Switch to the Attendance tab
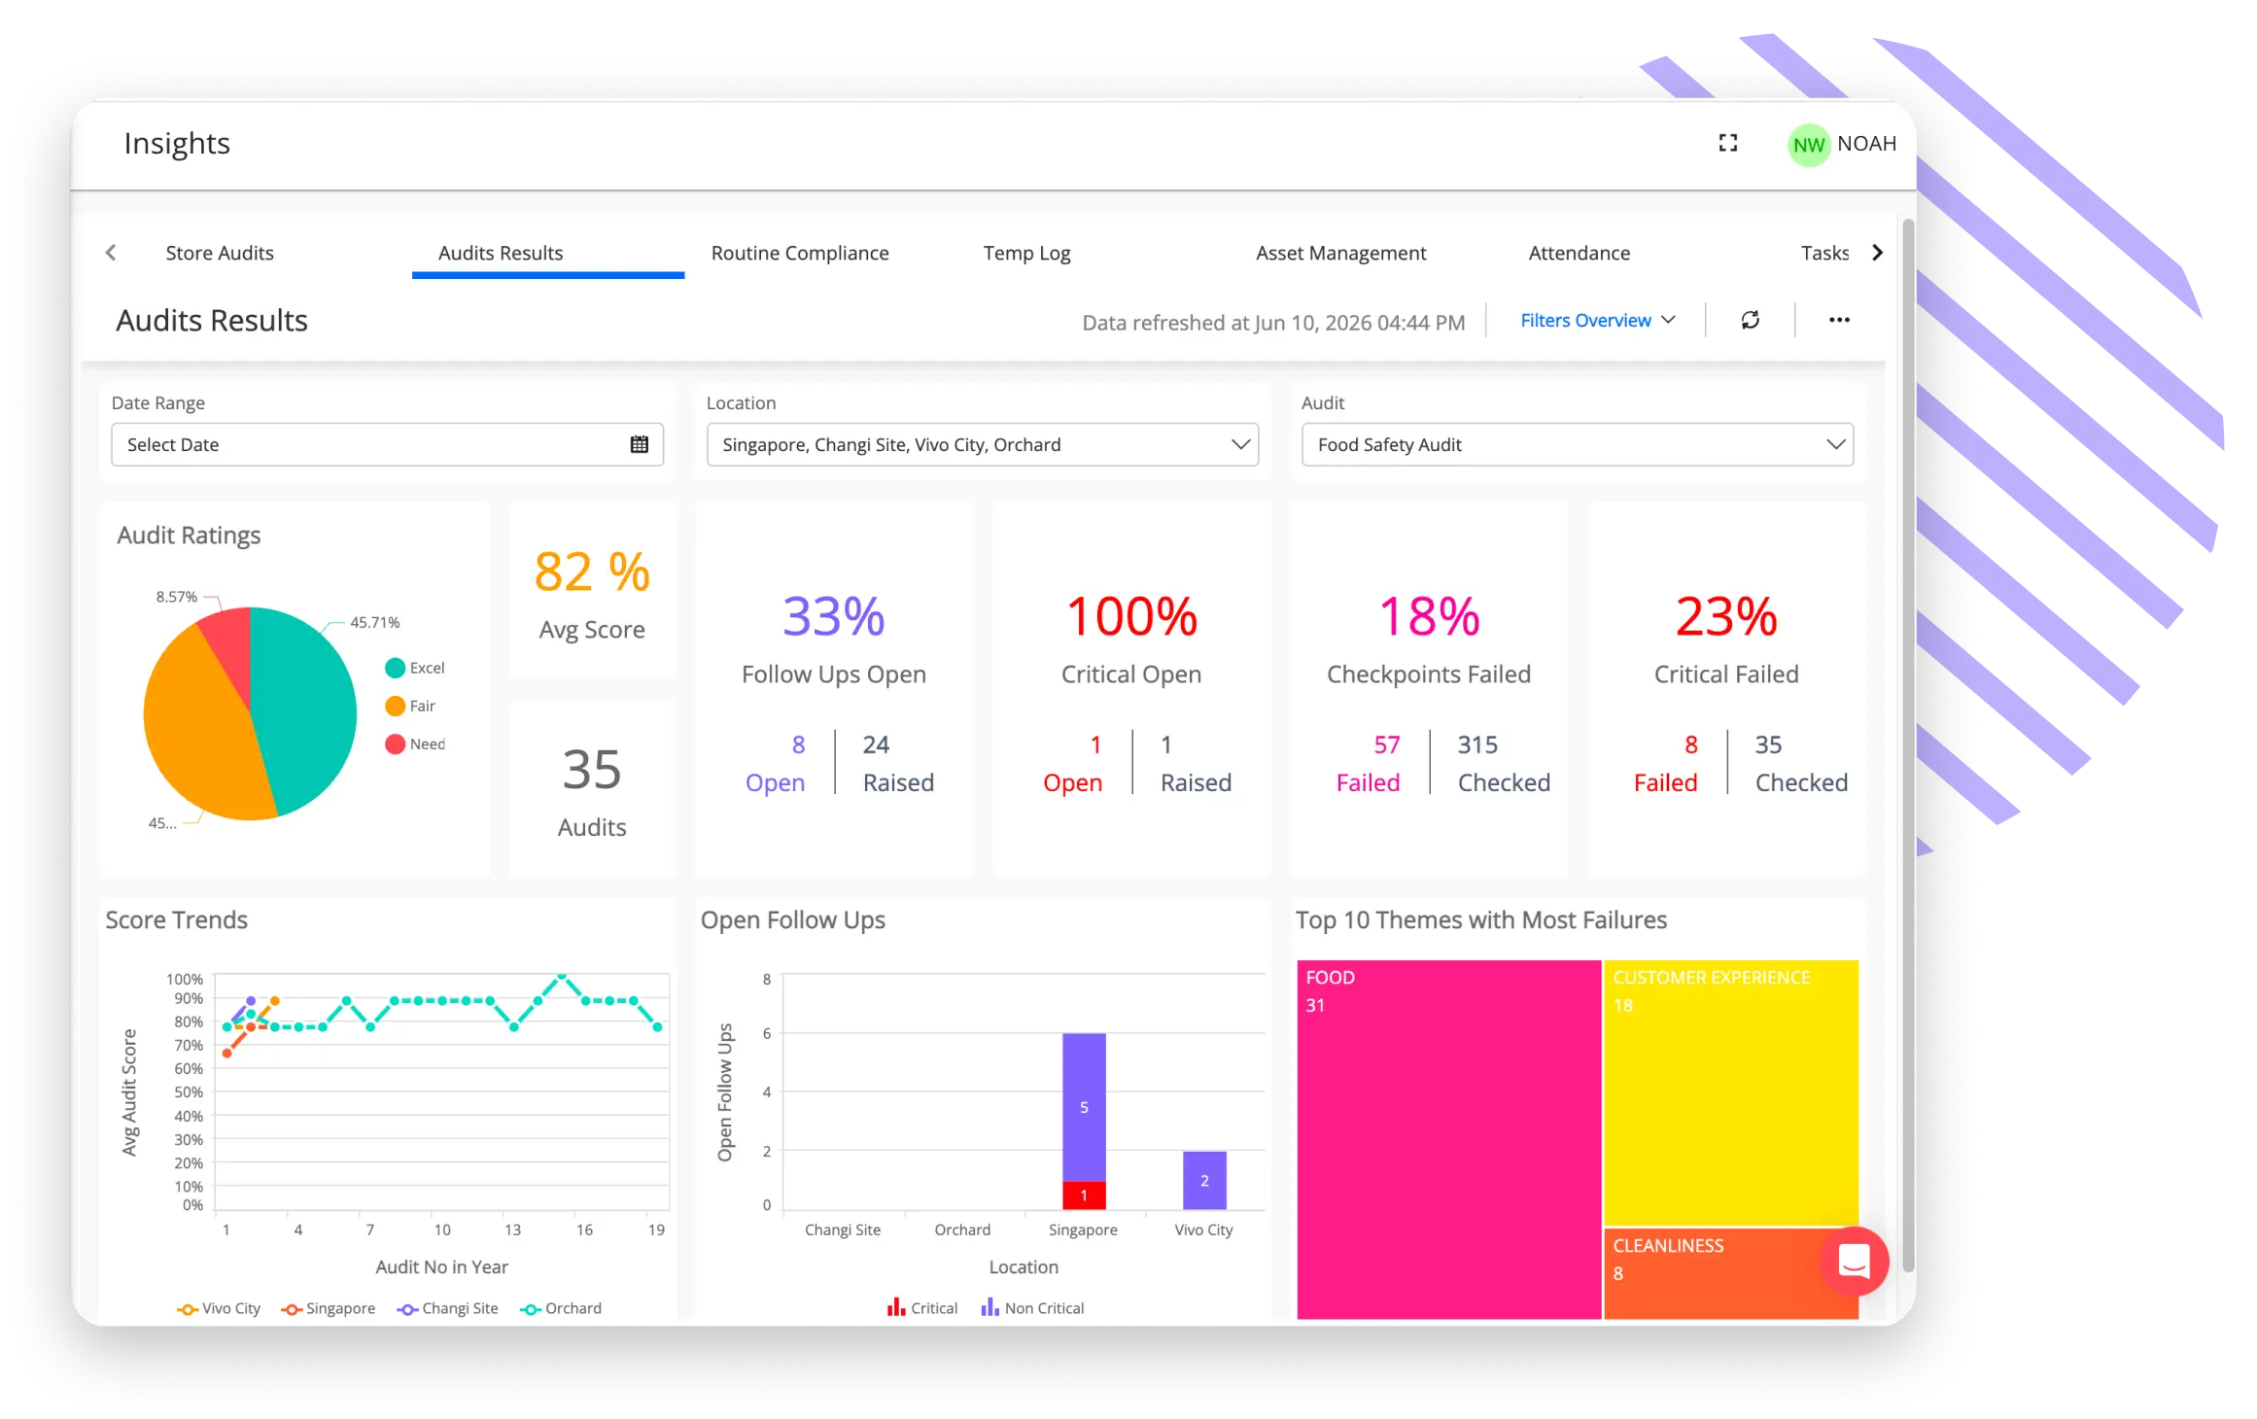Viewport: 2257px width, 1419px height. pos(1579,253)
